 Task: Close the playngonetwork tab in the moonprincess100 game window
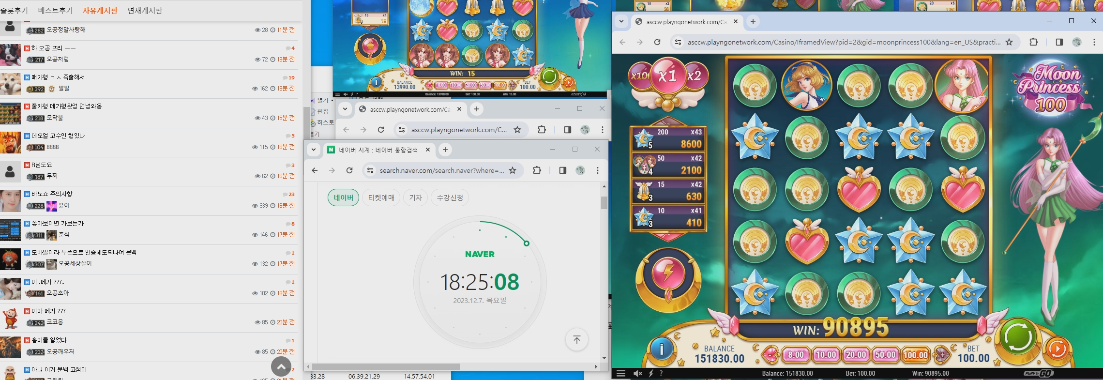(736, 21)
